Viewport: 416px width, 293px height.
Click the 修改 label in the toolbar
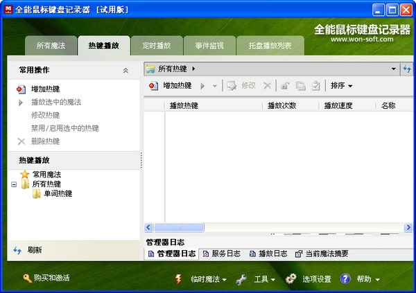tap(249, 86)
